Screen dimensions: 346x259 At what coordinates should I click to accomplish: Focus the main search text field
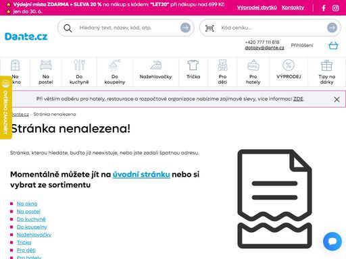click(128, 28)
